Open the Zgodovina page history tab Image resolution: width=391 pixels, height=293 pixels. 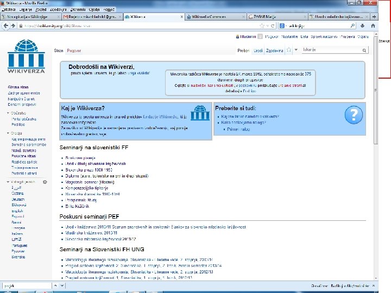point(274,50)
